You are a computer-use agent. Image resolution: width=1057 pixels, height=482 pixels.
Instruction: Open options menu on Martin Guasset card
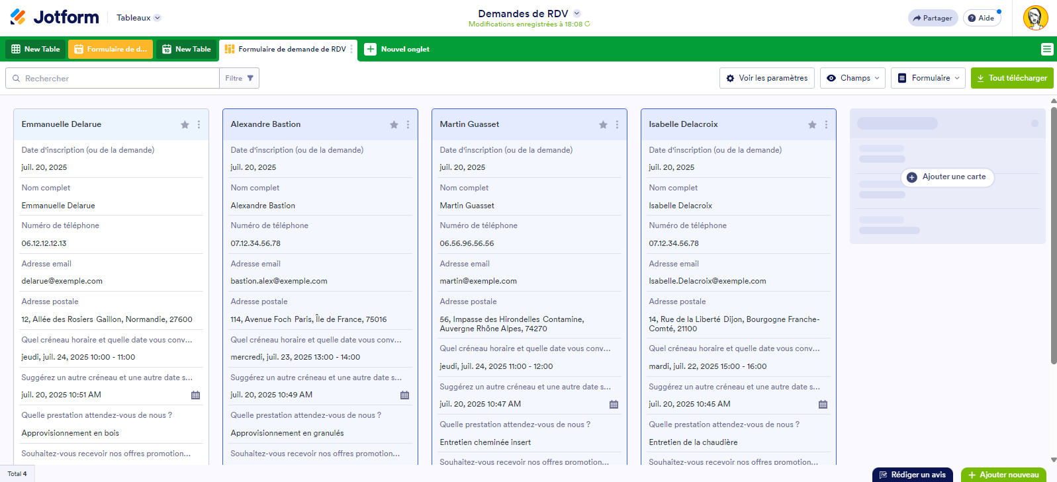[x=617, y=125]
